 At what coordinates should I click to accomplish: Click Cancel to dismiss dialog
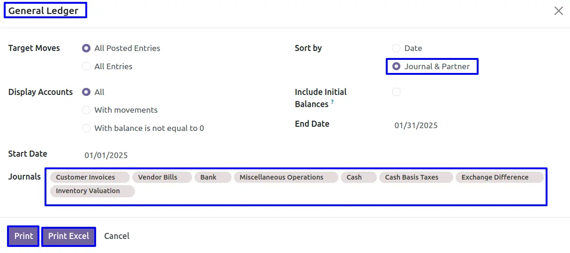coord(117,236)
